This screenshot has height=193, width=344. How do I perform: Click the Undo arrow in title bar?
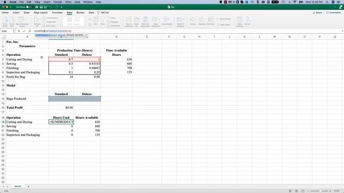click(x=50, y=7)
